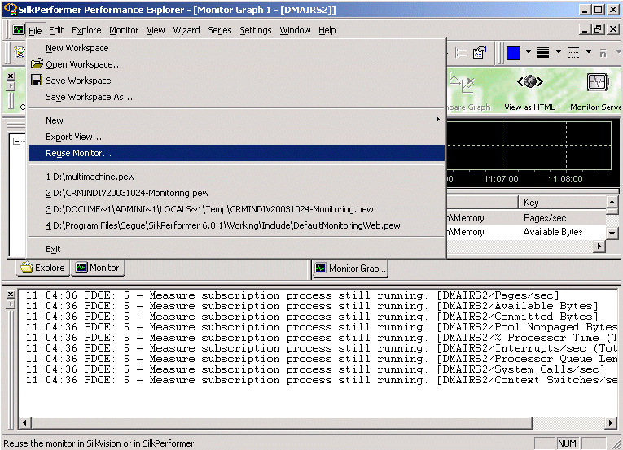Close the output log pane
Screen dimensions: 623x450
click(x=11, y=295)
